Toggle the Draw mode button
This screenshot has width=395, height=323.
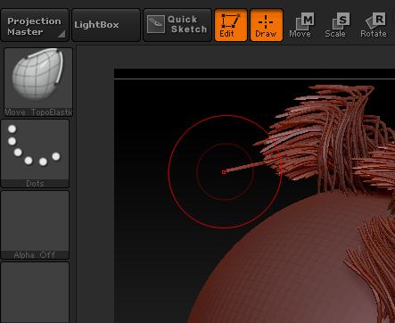267,25
